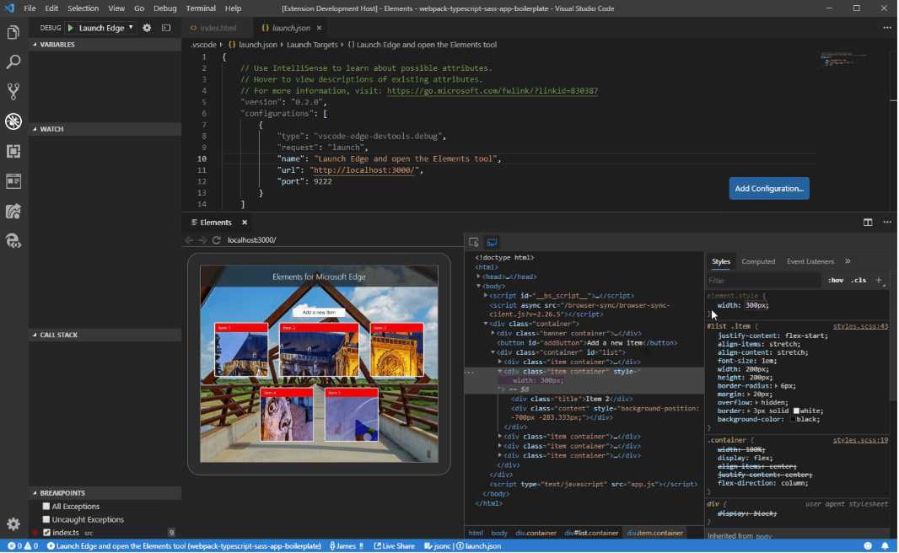Switch to the Computed styles tab

point(758,261)
